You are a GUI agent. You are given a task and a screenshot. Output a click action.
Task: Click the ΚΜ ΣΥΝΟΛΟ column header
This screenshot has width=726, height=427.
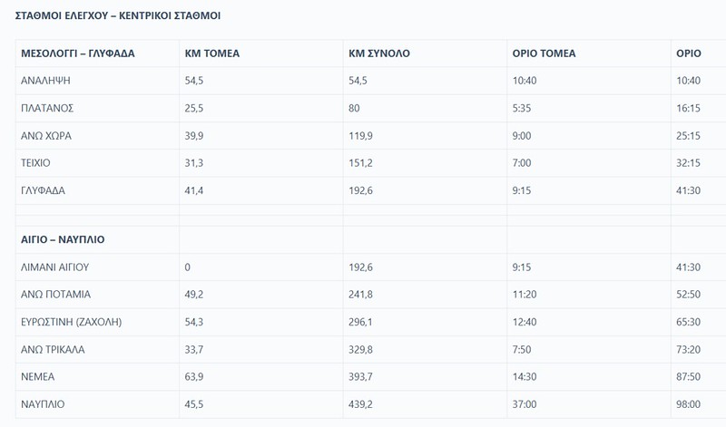[x=379, y=53]
